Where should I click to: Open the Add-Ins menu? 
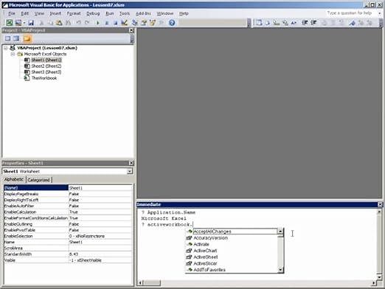click(x=143, y=13)
